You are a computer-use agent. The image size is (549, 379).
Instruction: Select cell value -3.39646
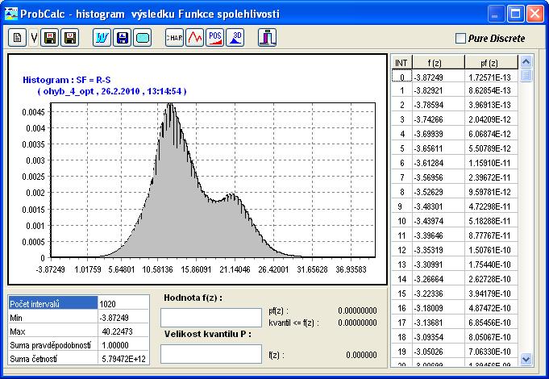point(439,235)
